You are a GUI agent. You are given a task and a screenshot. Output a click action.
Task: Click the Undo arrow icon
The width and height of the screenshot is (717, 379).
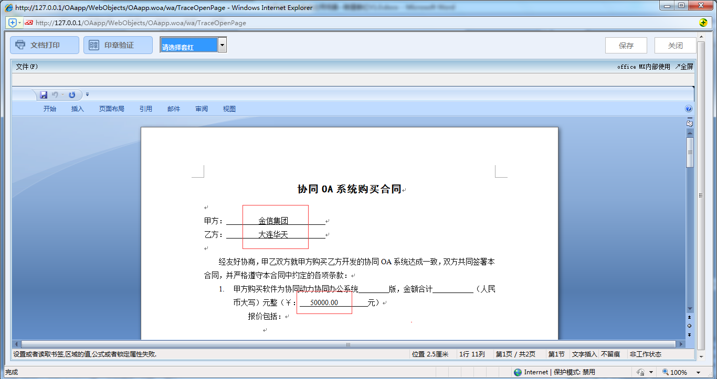[55, 94]
